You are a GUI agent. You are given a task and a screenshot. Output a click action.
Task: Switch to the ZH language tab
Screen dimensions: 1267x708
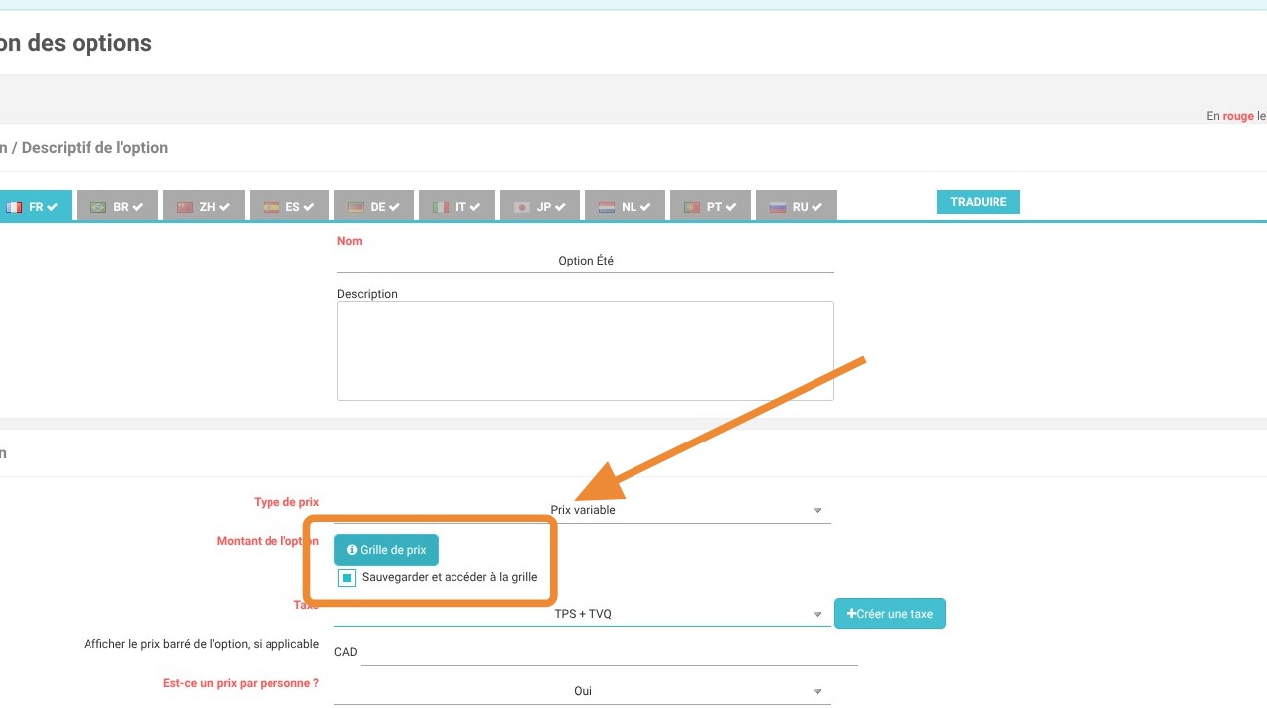(x=203, y=206)
